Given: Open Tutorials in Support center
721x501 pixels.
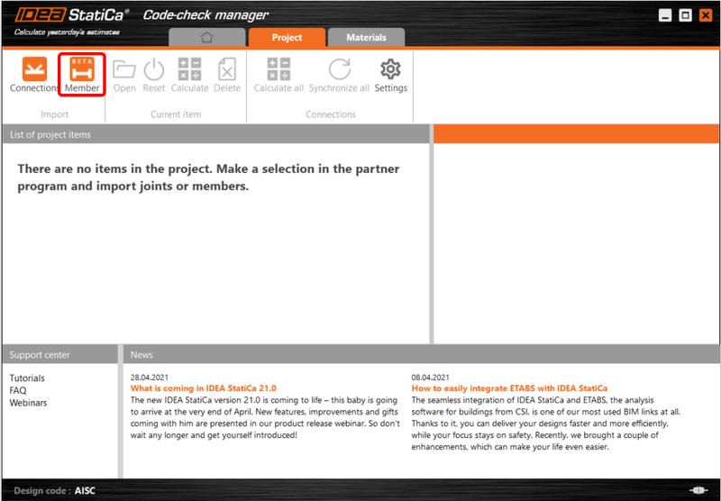Looking at the screenshot, I should pos(27,378).
